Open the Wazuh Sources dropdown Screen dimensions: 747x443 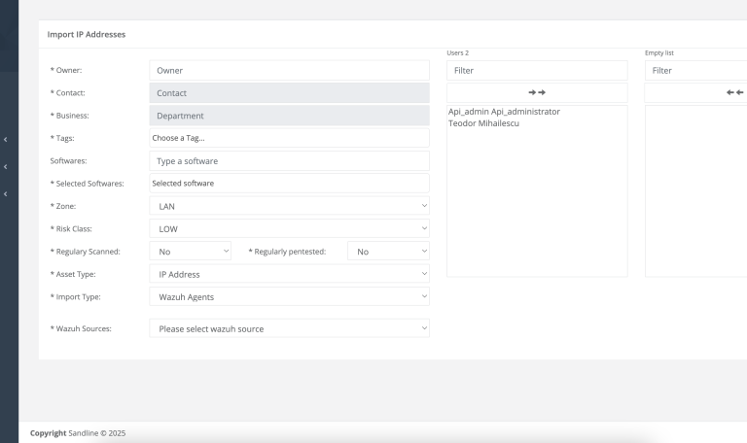[x=289, y=328]
